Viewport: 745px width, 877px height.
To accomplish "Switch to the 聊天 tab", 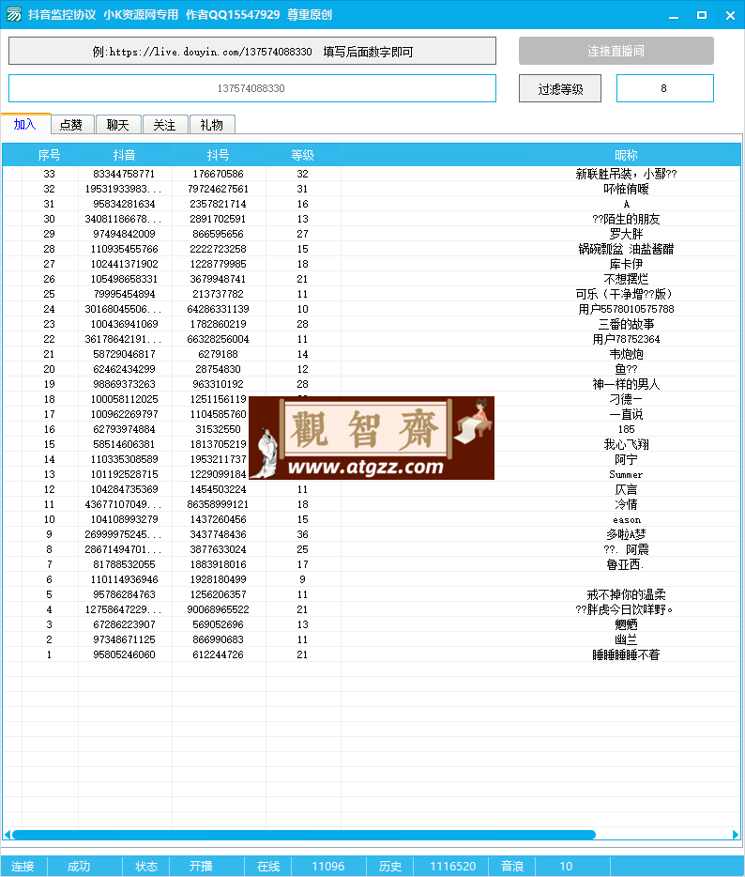I will [118, 125].
